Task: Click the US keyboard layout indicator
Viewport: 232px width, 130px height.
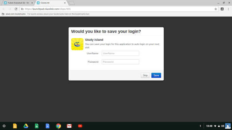Action: [x=223, y=126]
